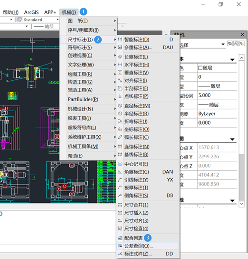Image resolution: width=248 pixels, height=259 pixels.
Task: Click the 垂直标注(V) icon
Action: pyautogui.click(x=120, y=72)
